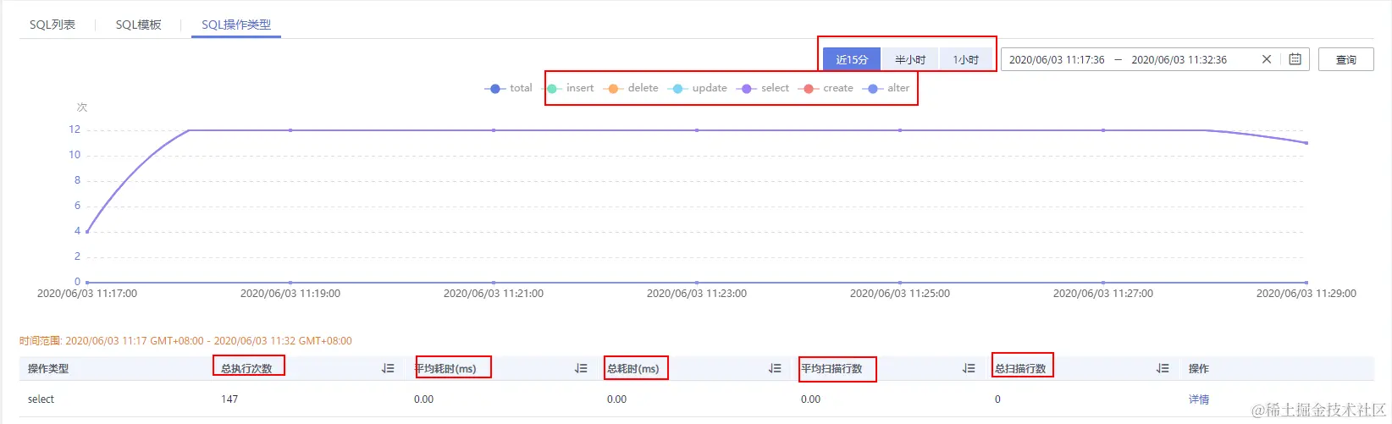Toggle the select series in legend
The height and width of the screenshot is (424, 1392).
pyautogui.click(x=765, y=88)
